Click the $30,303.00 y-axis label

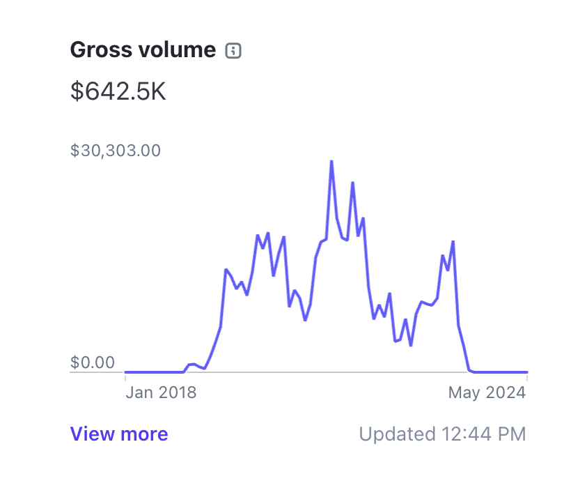116,151
